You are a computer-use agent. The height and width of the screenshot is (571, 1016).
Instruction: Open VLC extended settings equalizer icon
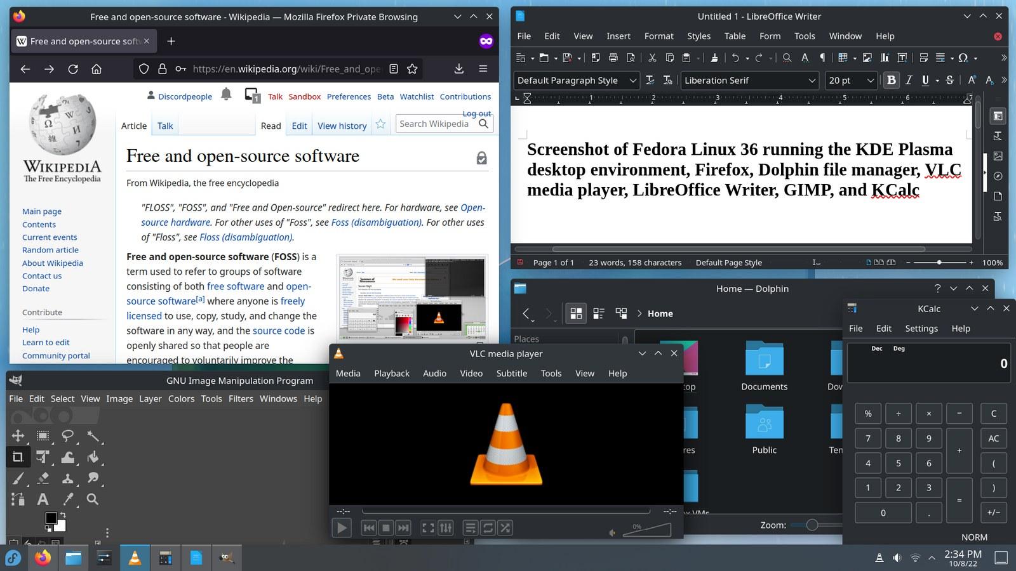[446, 528]
